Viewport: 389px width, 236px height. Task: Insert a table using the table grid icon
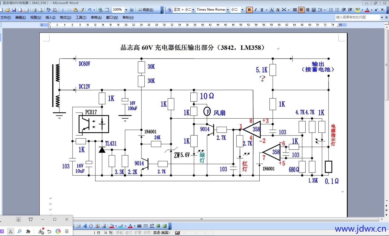(x=107, y=10)
